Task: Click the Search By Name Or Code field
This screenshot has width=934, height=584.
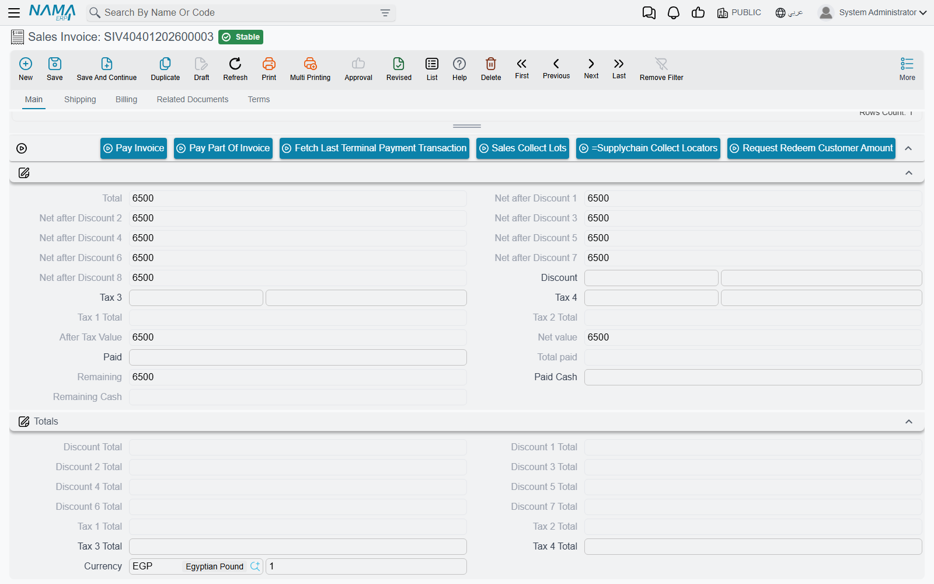Action: pyautogui.click(x=241, y=13)
